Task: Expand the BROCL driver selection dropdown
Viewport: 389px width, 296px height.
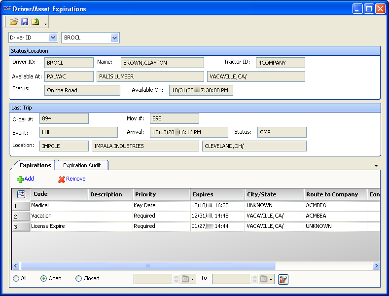Action: point(115,38)
